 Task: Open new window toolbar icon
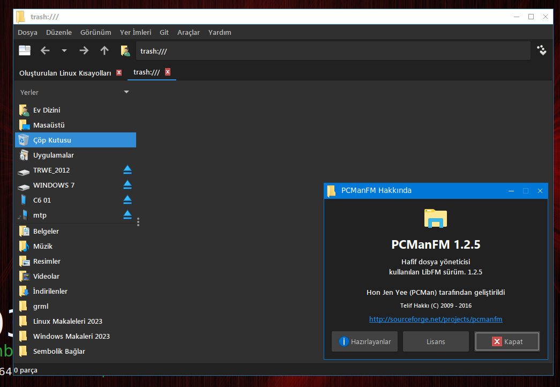[x=25, y=51]
